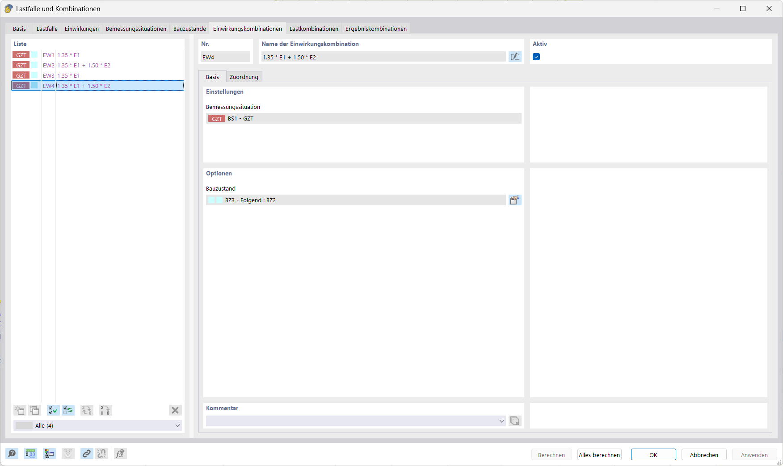The height and width of the screenshot is (466, 783).
Task: Delete the selected combination with the X icon
Action: (175, 410)
